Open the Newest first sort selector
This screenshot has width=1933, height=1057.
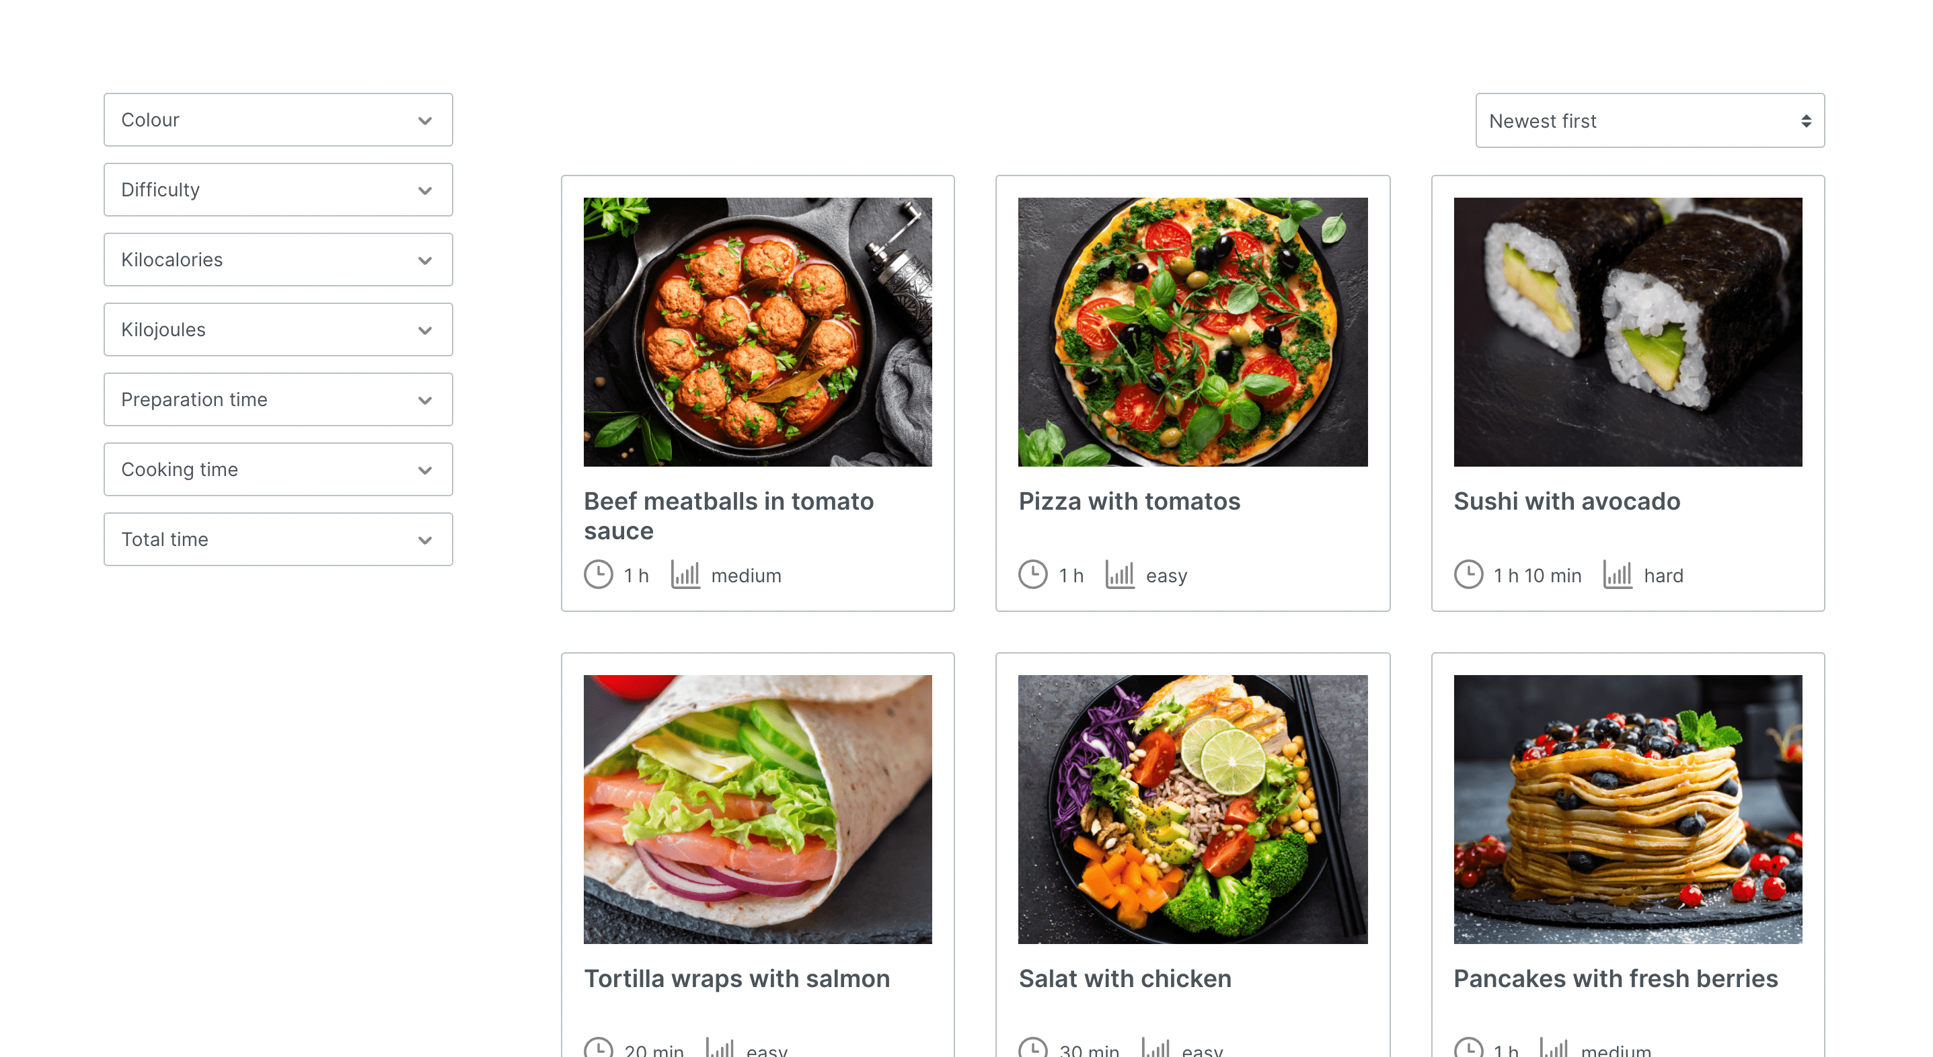[1649, 121]
